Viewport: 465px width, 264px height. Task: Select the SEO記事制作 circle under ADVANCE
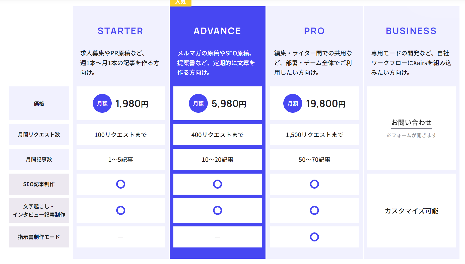217,184
